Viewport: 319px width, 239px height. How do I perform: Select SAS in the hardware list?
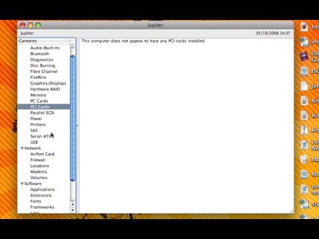coord(34,131)
